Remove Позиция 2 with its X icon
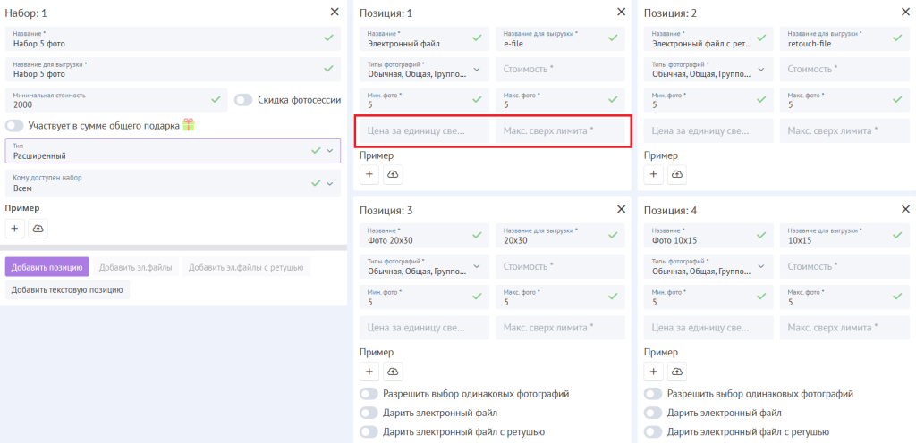Screen dimensions: 916x443 [905, 12]
